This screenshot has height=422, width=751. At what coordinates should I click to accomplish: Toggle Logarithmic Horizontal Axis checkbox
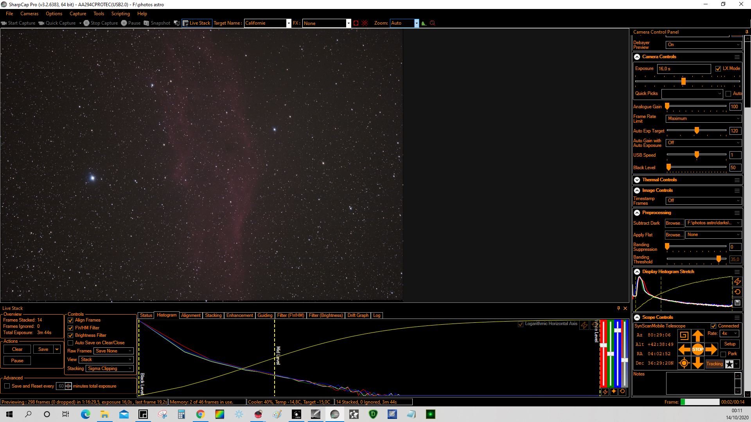tap(521, 324)
